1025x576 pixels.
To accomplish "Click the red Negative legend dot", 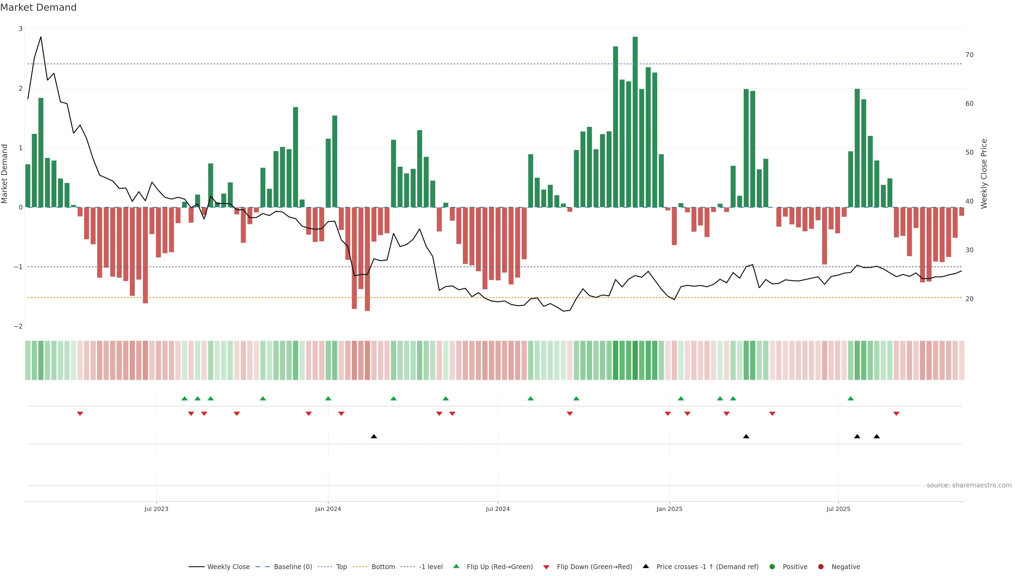I will click(821, 567).
